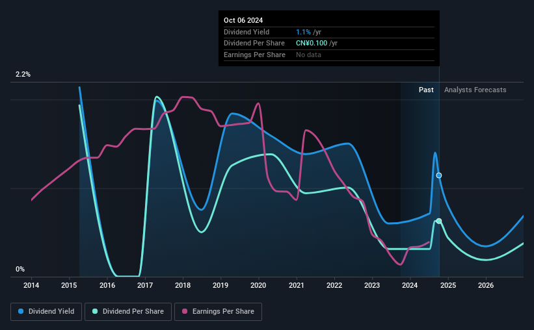Click the 2026 x-axis year label
This screenshot has width=534, height=330.
point(486,285)
